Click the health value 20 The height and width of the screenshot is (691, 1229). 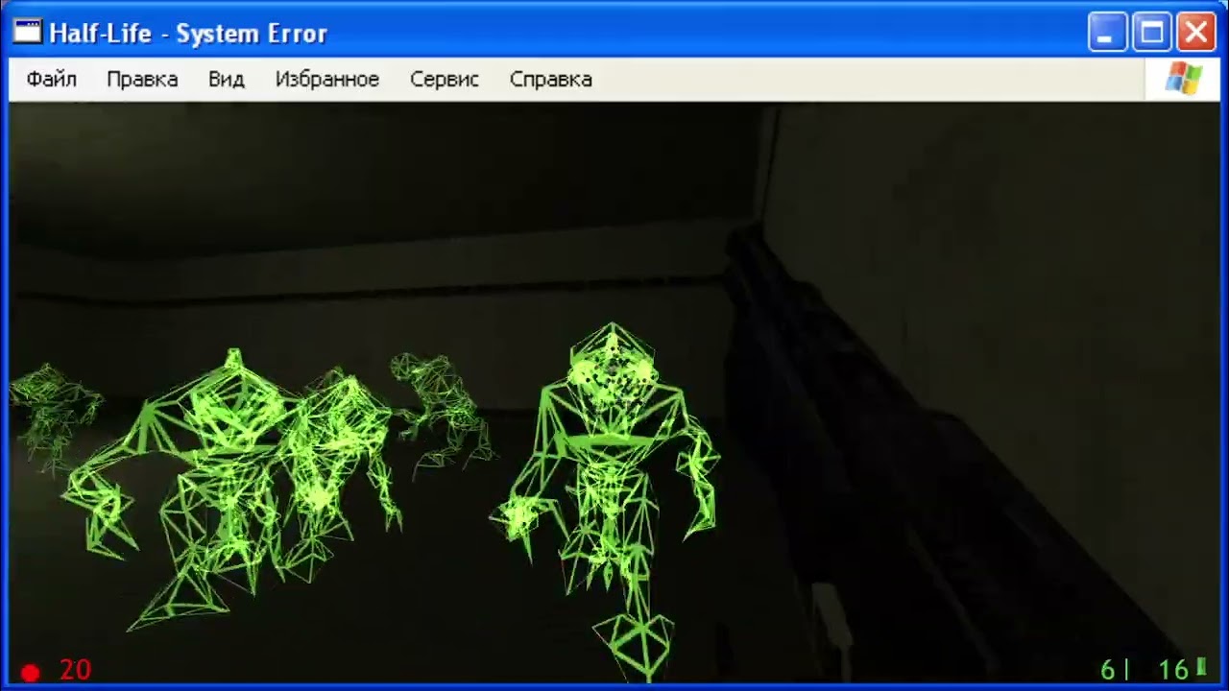[x=75, y=670]
